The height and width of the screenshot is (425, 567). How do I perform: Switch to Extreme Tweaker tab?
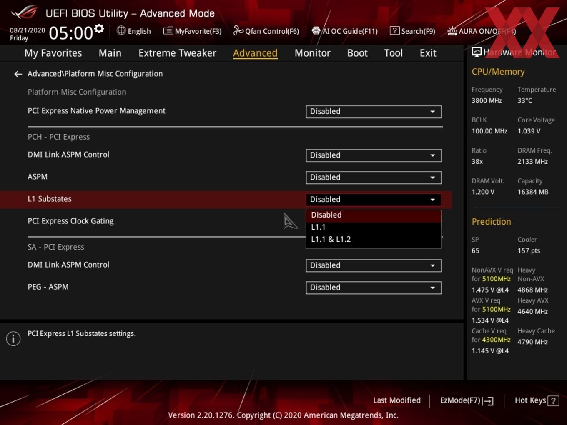[177, 53]
